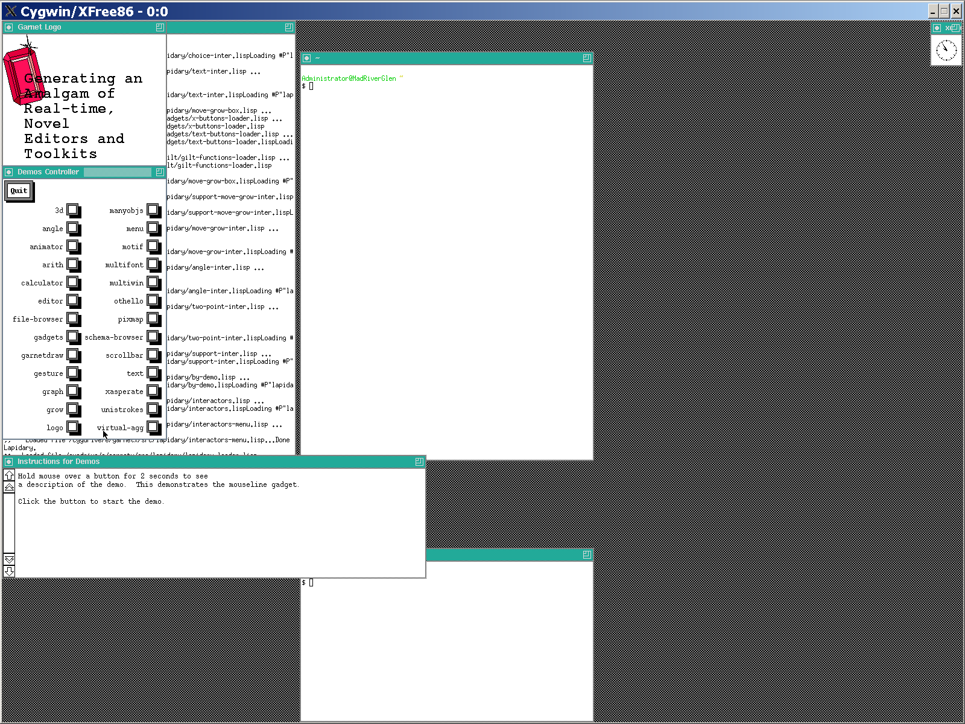Launch the garnetdraw demo
965x724 pixels.
click(x=74, y=355)
